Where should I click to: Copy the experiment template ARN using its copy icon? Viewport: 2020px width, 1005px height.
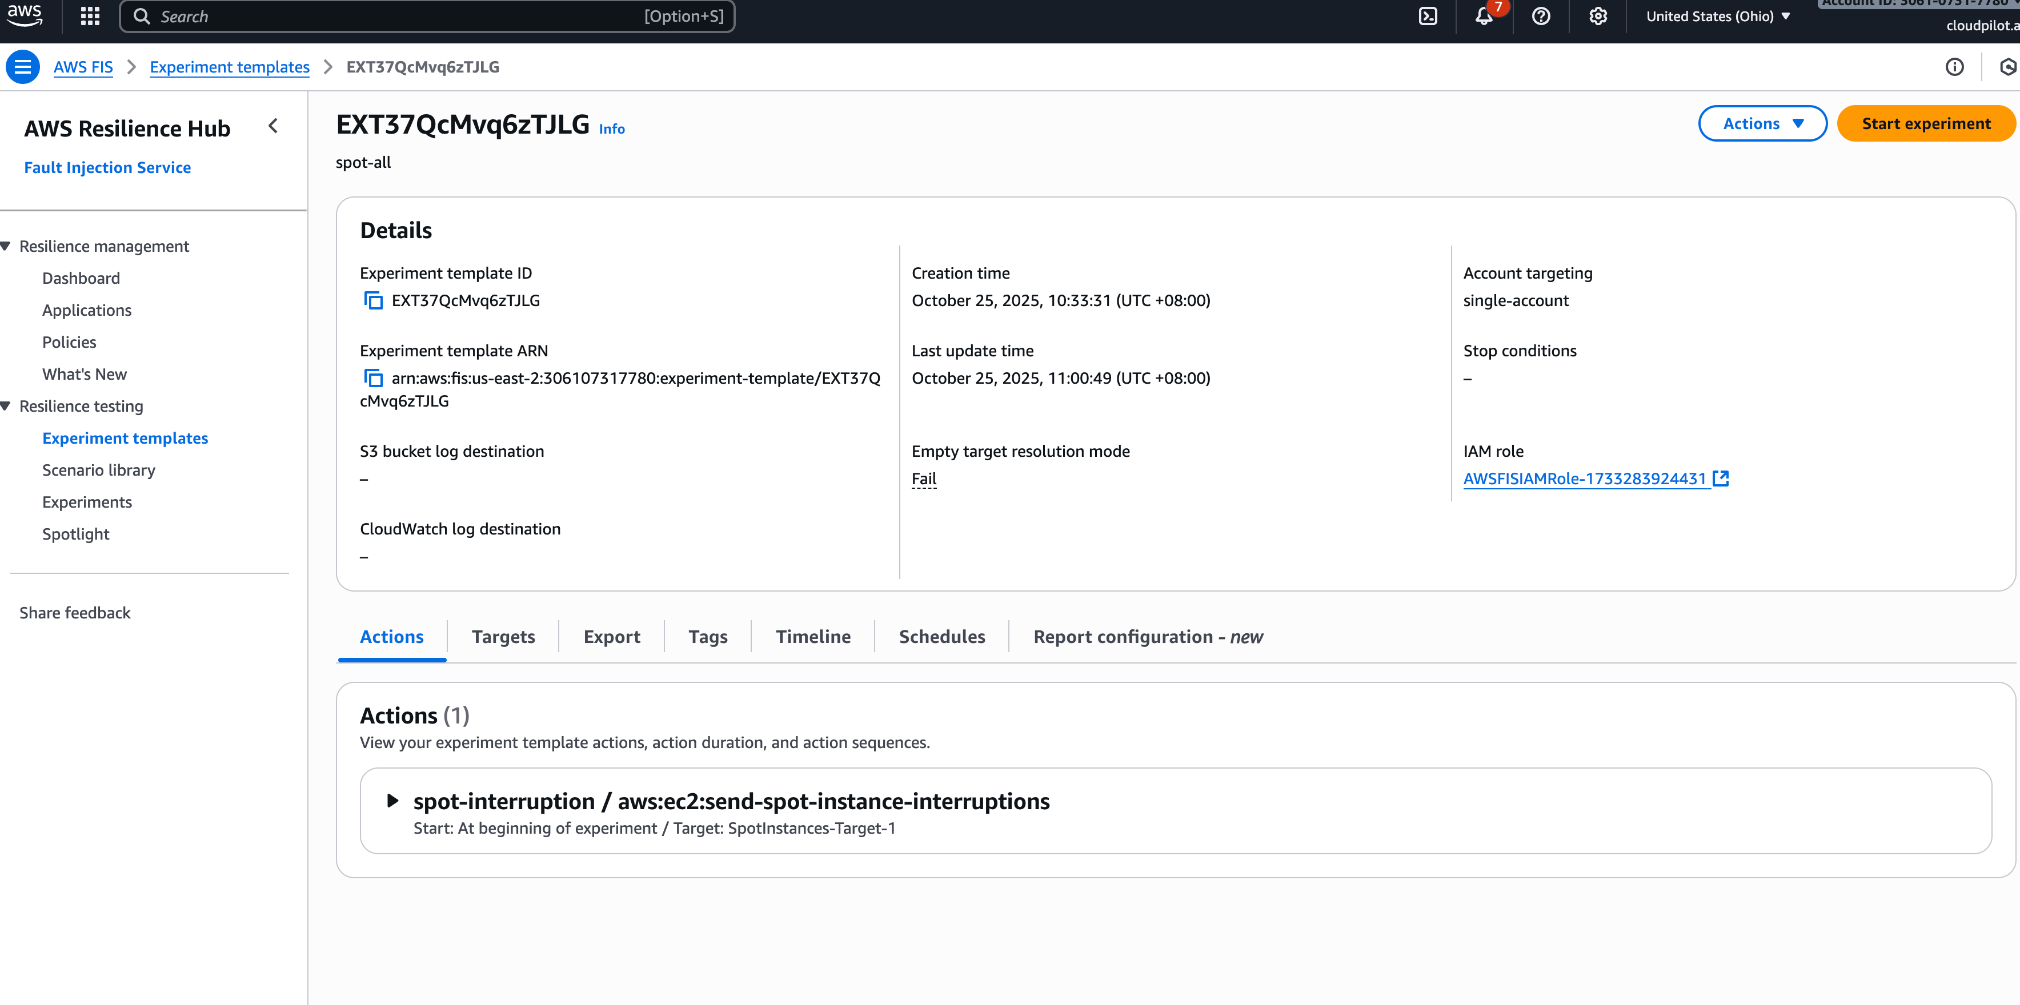373,377
